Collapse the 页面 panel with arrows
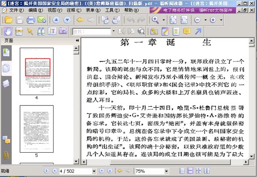Image resolution: width=257 pixels, height=177 pixels. [x=78, y=41]
